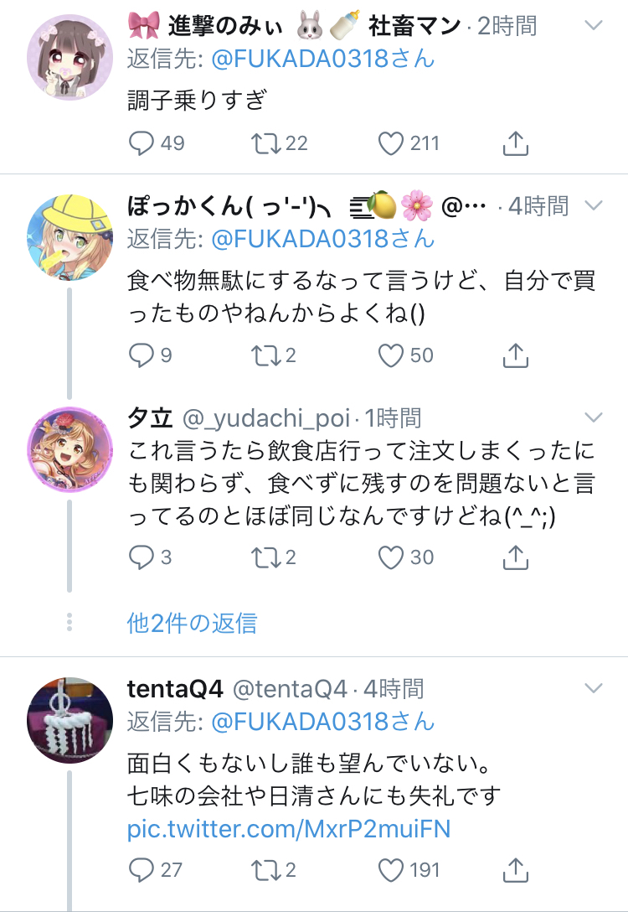Viewport: 628px width, 912px height.
Task: Open tentaQ4's profile picture
Action: [70, 720]
